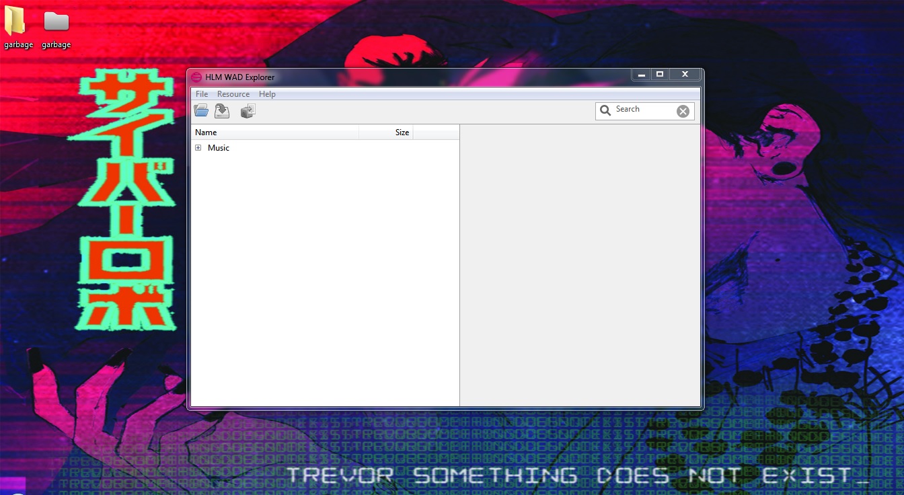Sort by the Name column header
The height and width of the screenshot is (495, 904).
click(x=275, y=132)
